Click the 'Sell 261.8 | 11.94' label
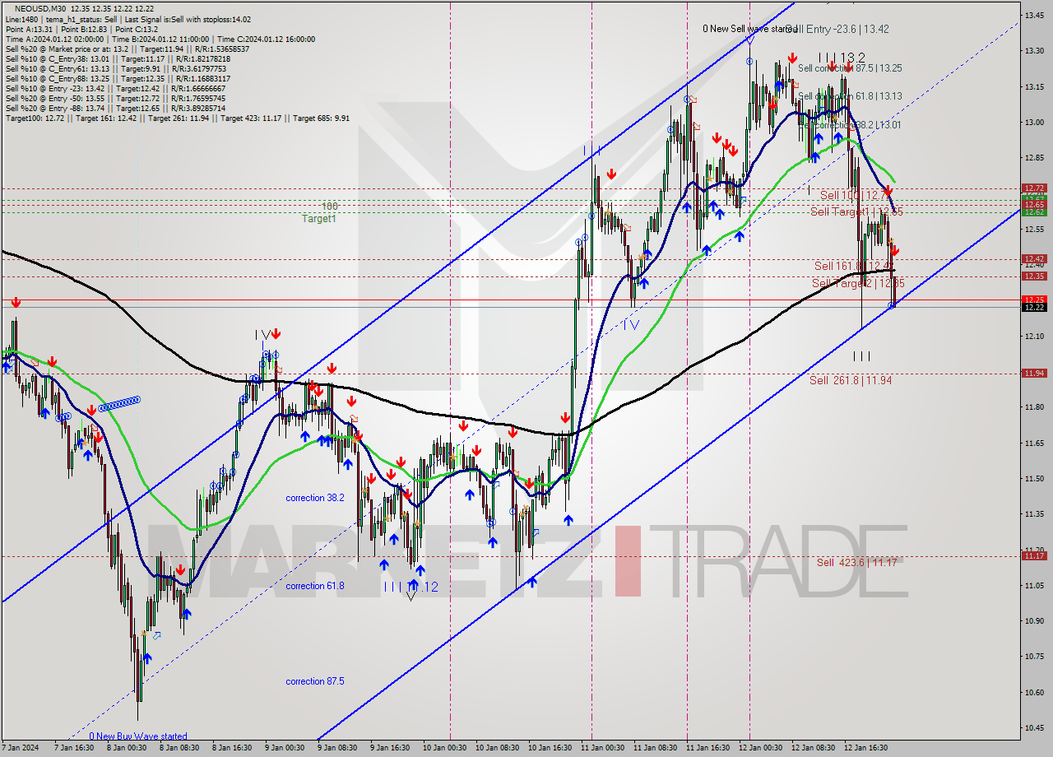Image resolution: width=1053 pixels, height=757 pixels. click(x=851, y=380)
